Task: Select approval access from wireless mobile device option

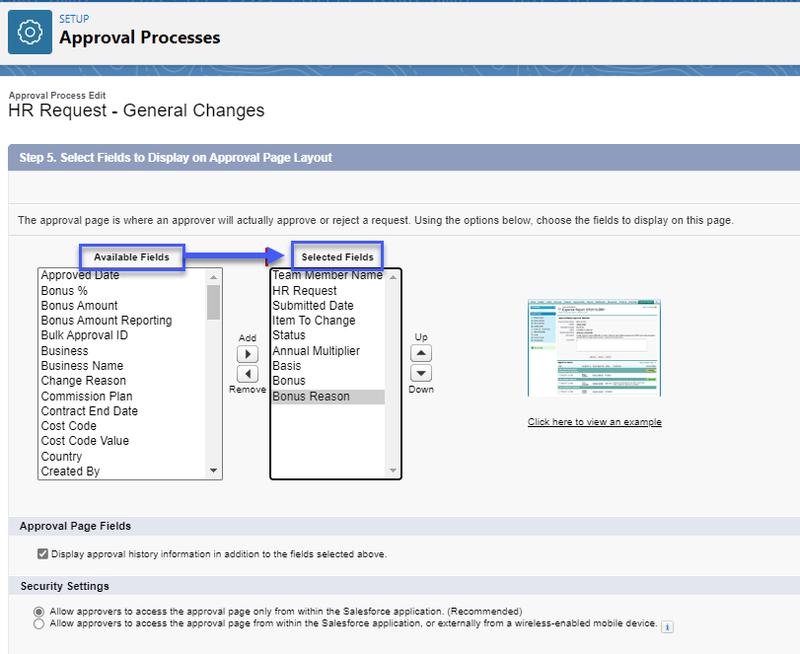Action: click(x=38, y=624)
